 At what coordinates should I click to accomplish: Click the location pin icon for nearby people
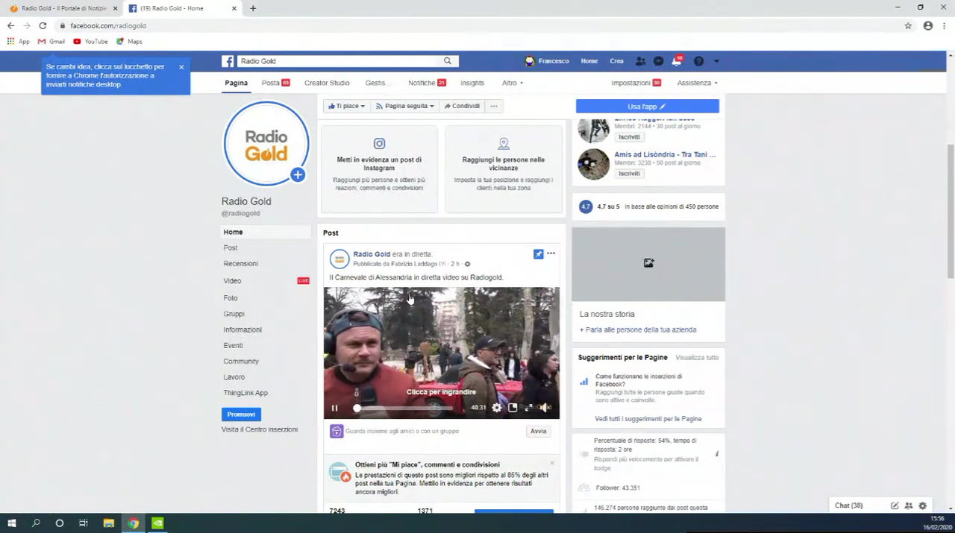click(504, 143)
